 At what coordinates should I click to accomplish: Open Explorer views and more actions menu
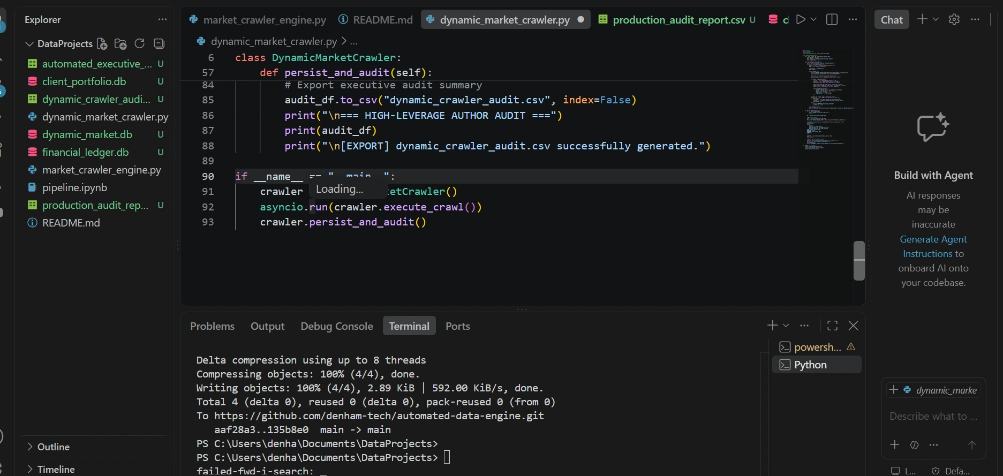162,19
